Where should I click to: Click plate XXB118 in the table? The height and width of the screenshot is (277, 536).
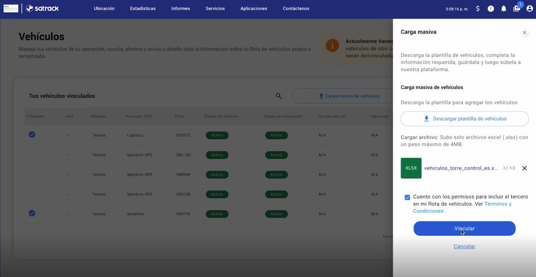pyautogui.click(x=183, y=214)
